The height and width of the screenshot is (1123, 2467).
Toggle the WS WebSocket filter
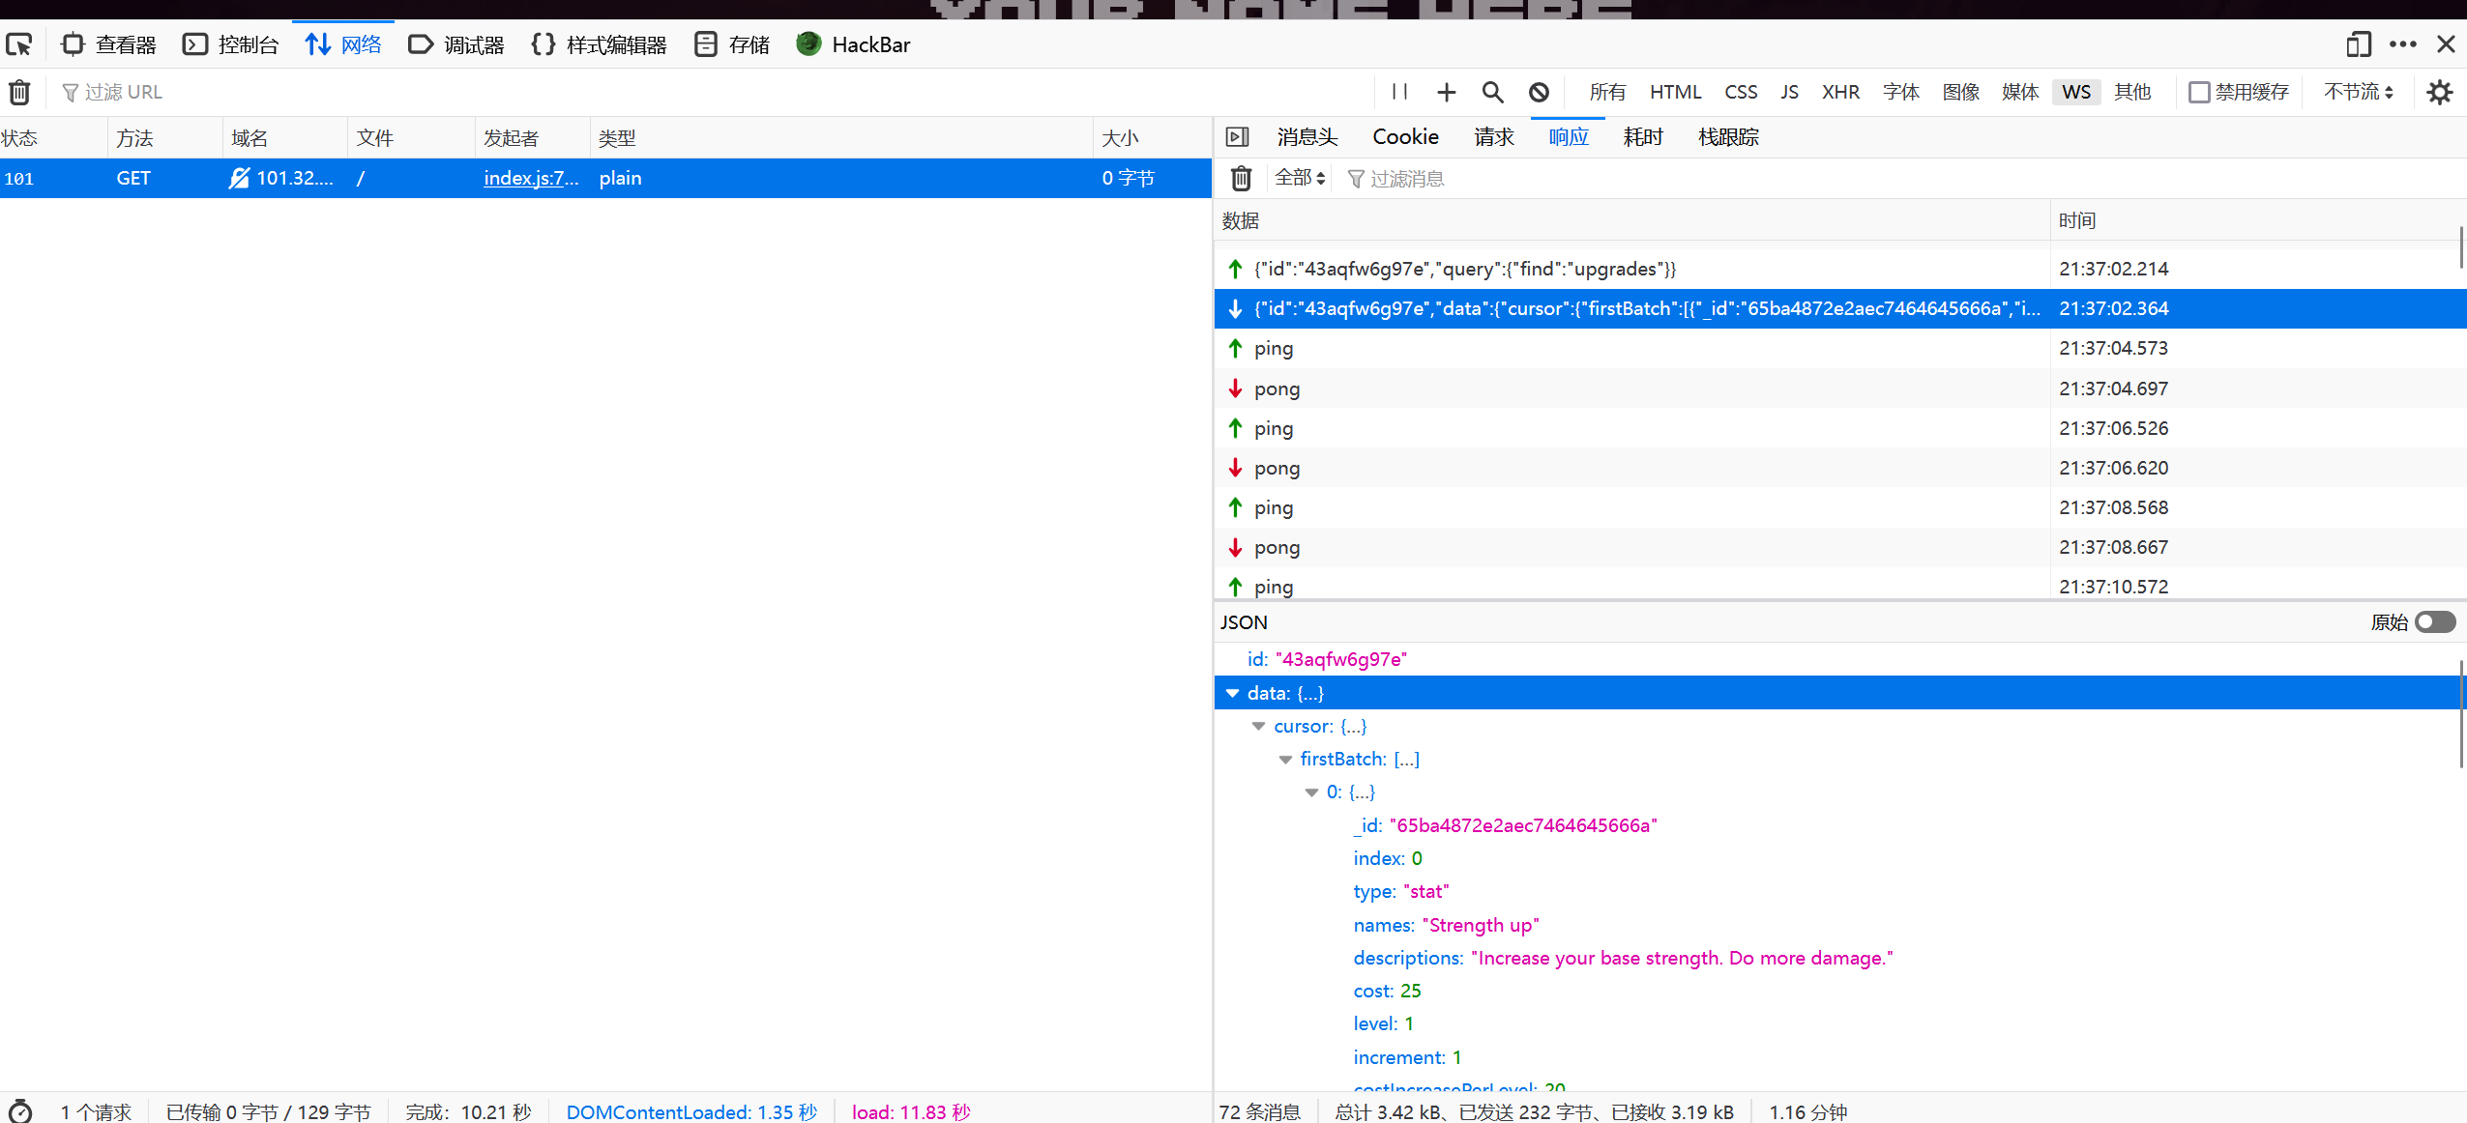(2076, 92)
